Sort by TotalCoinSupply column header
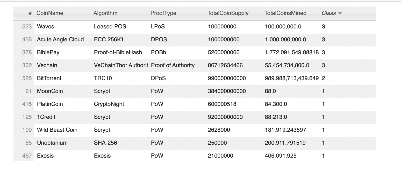Viewport: 401px width, 170px height. coord(233,13)
